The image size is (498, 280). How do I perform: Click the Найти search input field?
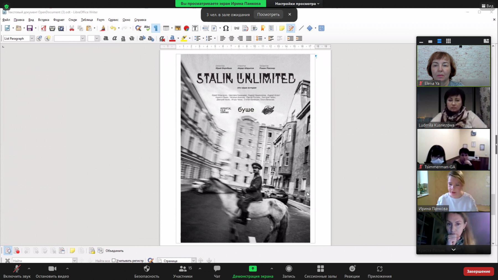[43, 261]
